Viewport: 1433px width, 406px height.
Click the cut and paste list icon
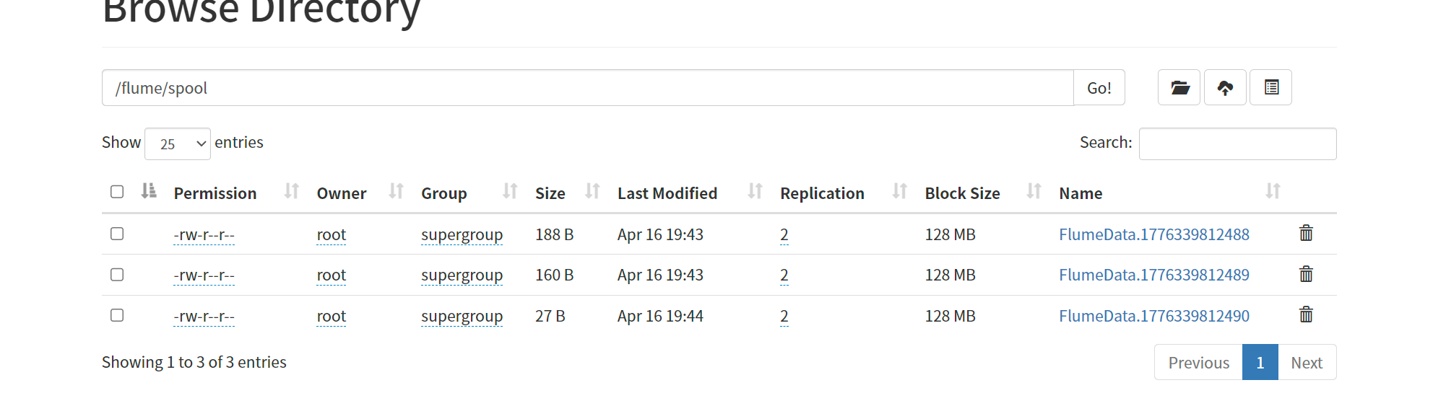(1271, 87)
